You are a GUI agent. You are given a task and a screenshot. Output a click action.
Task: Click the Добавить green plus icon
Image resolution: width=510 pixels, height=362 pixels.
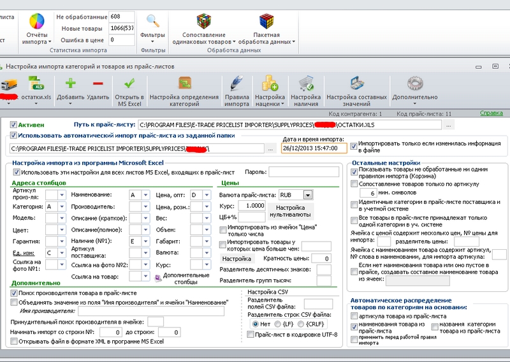tap(71, 83)
